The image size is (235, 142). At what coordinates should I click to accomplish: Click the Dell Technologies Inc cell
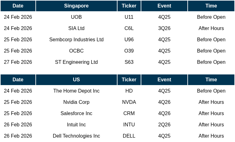tap(76, 136)
